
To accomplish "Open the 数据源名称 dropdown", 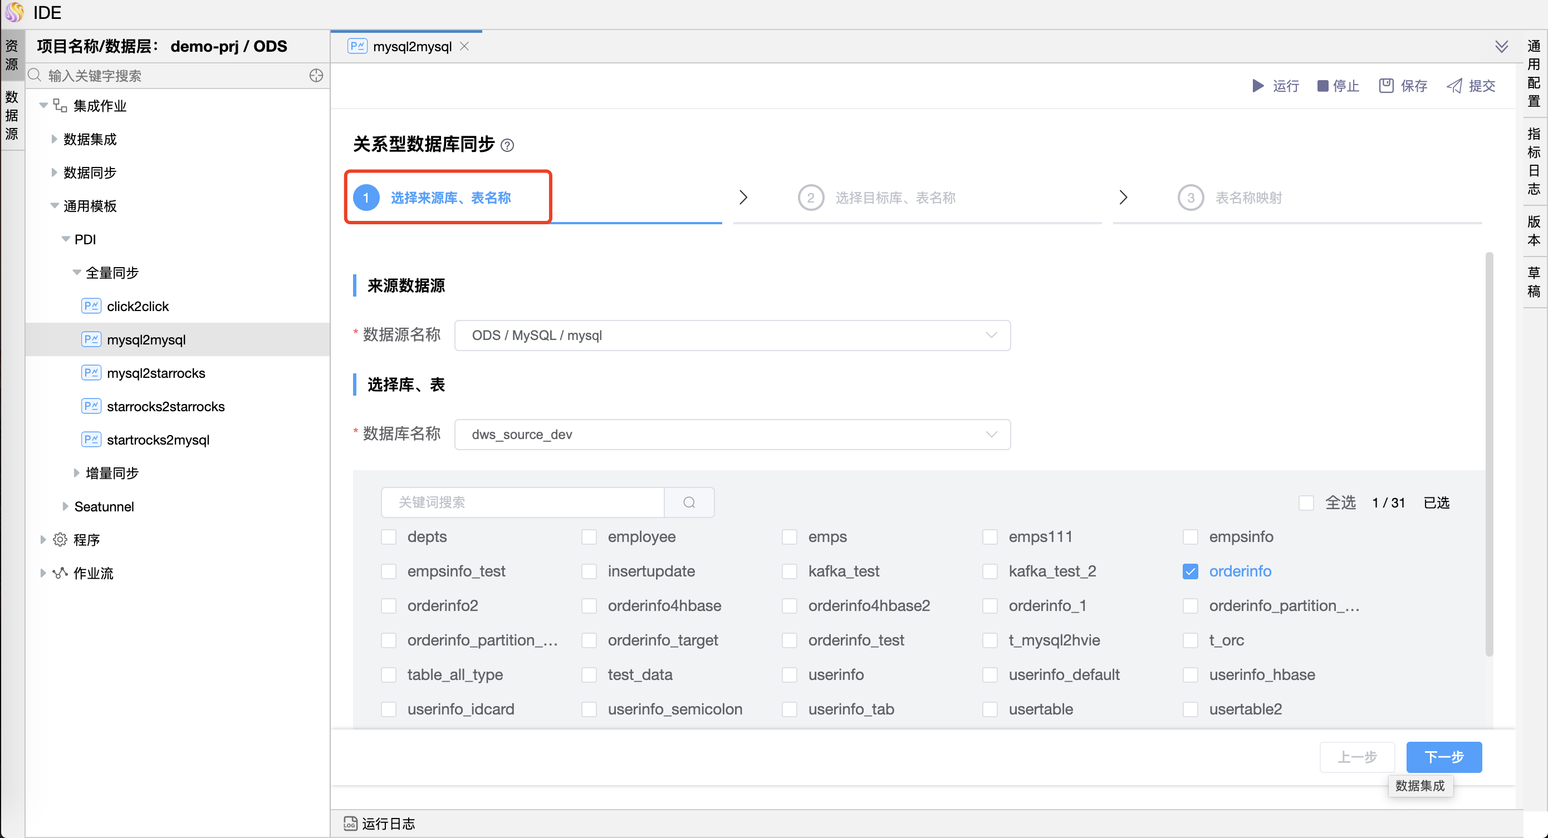I will point(732,335).
